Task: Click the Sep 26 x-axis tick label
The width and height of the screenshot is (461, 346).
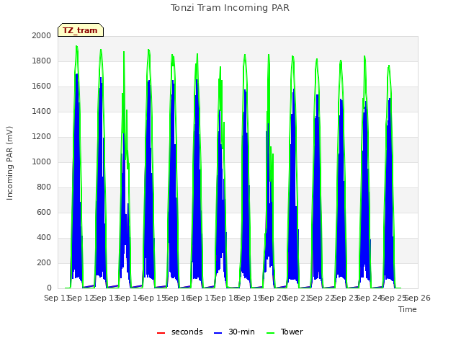Action: tap(418, 298)
